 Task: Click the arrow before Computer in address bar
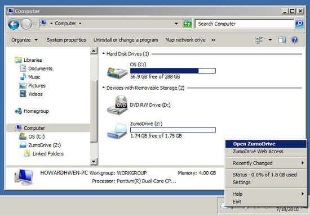(x=51, y=24)
